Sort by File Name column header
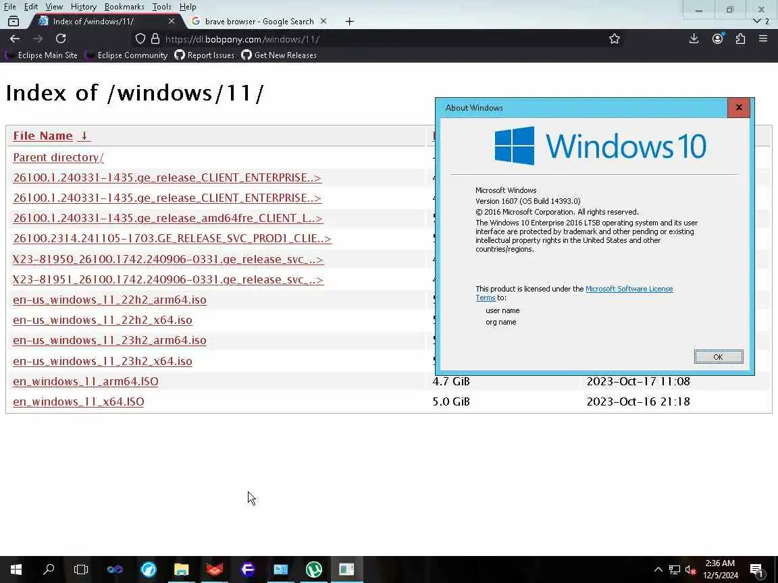The height and width of the screenshot is (583, 778). pos(43,136)
